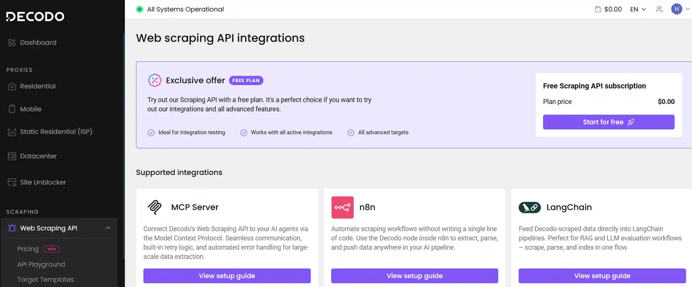Click the Dashboard grid icon
The height and width of the screenshot is (287, 692).
pos(12,43)
